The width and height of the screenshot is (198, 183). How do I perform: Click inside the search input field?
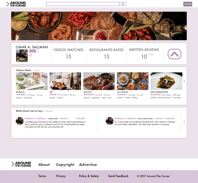pyautogui.click(x=83, y=4)
